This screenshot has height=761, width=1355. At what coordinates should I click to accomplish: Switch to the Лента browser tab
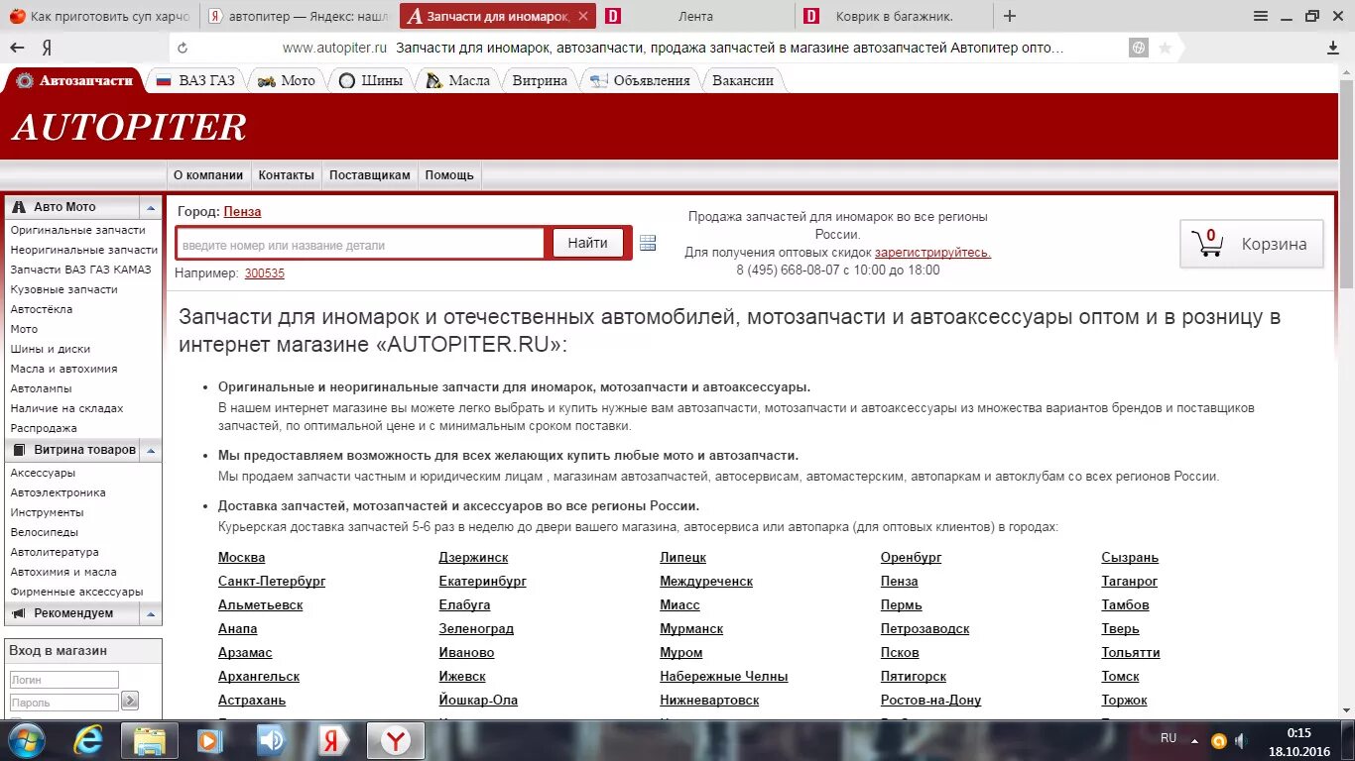695,16
